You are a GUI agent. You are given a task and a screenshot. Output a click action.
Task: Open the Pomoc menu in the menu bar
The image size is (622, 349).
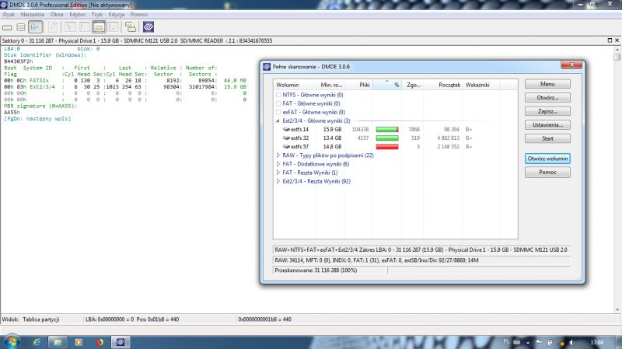139,14
